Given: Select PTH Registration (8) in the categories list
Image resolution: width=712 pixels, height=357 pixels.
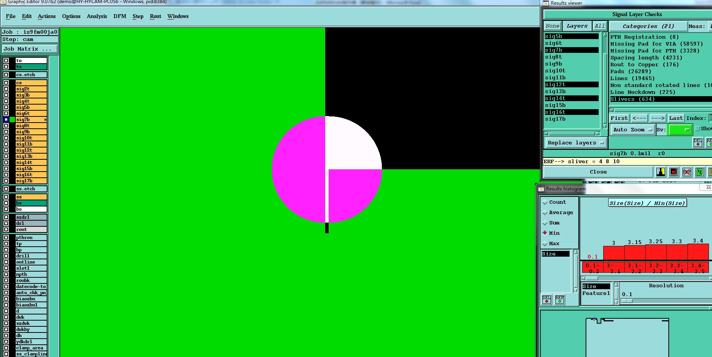Looking at the screenshot, I should coord(645,37).
